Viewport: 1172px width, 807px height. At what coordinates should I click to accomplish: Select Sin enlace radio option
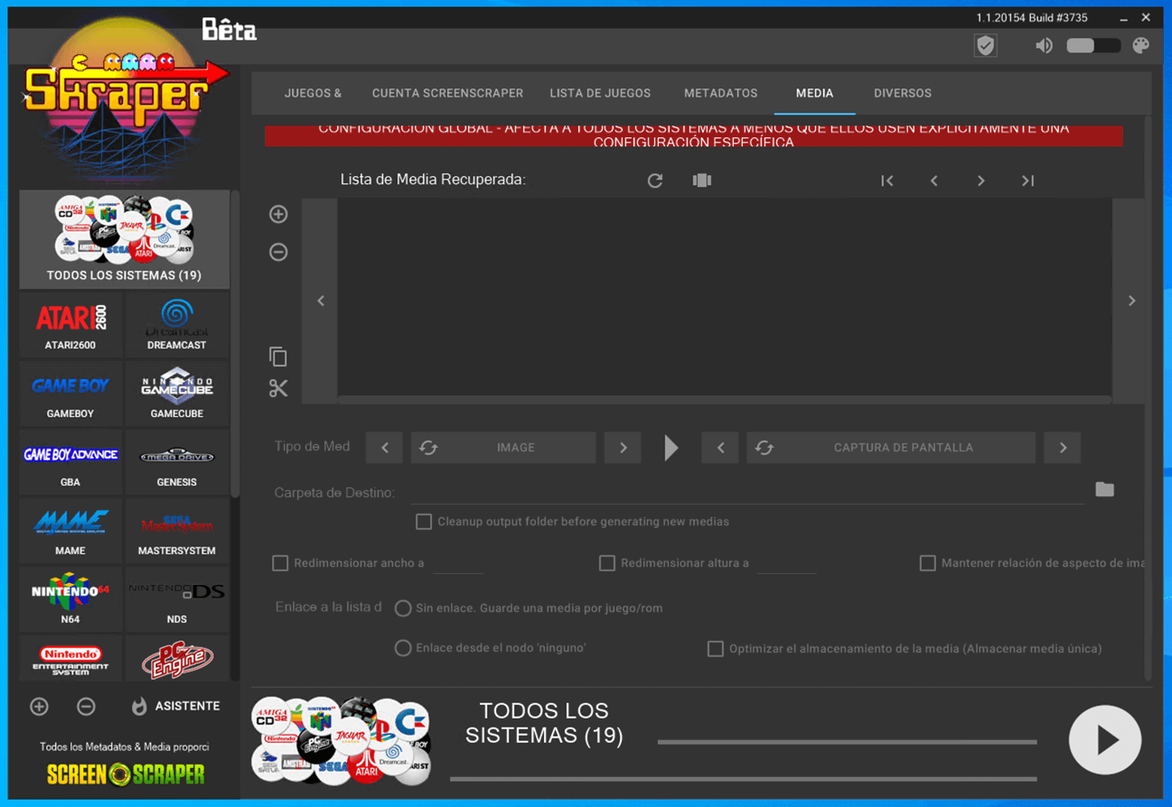point(403,608)
